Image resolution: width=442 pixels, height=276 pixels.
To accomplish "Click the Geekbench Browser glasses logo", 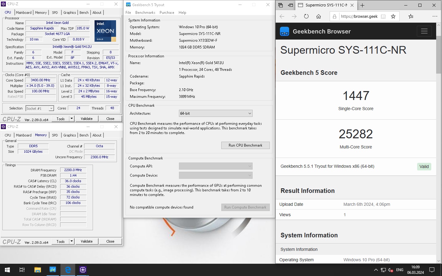I will pos(285,31).
